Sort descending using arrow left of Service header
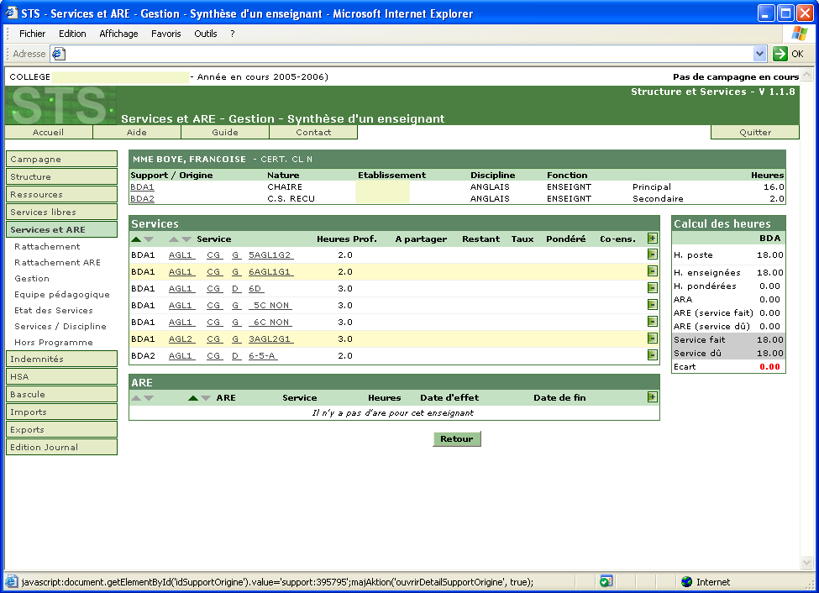The width and height of the screenshot is (819, 593). tap(186, 239)
